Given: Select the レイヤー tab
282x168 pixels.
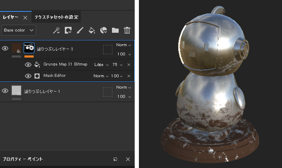Looking at the screenshot, I should pos(11,17).
